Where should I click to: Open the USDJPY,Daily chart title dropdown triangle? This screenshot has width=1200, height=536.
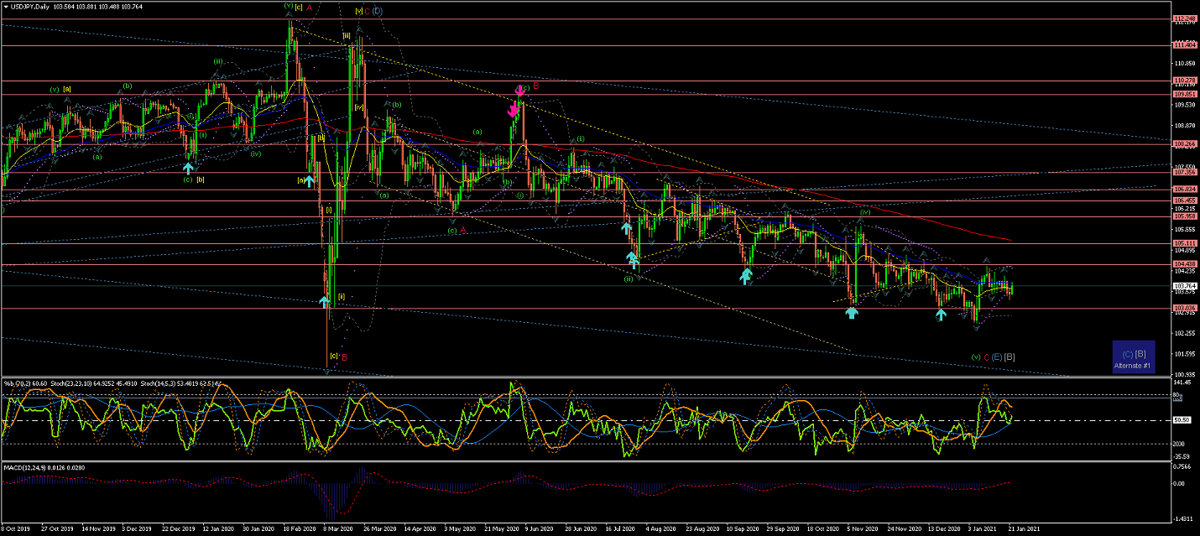tap(6, 6)
